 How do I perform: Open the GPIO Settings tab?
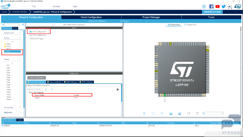[86, 82]
